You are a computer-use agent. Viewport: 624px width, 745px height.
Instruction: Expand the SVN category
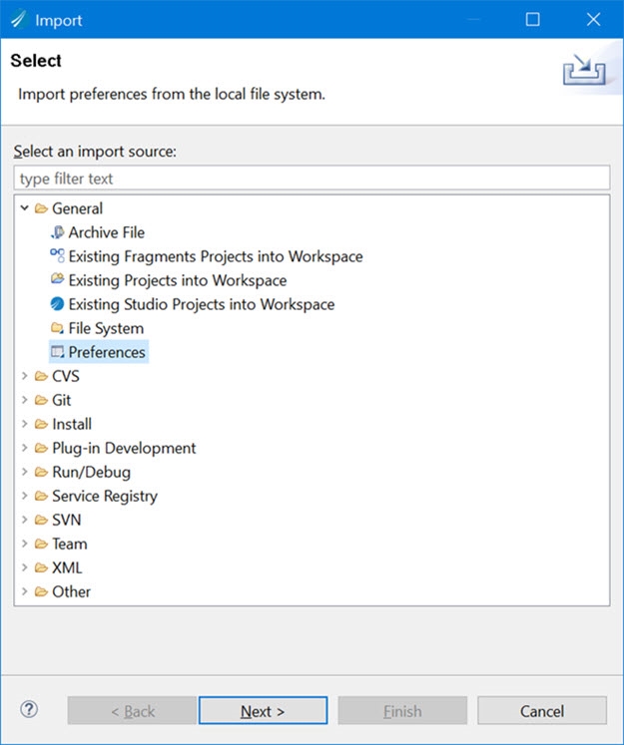(25, 520)
